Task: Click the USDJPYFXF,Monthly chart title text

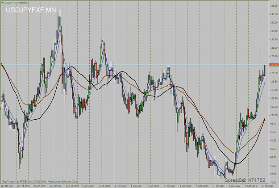Action: pyautogui.click(x=16, y=3)
